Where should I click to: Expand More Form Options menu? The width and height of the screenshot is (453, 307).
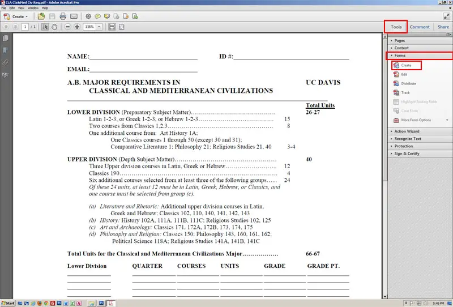point(421,120)
